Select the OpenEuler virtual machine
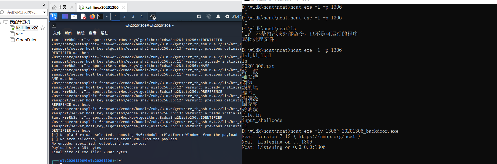497x164 pixels. click(26, 40)
